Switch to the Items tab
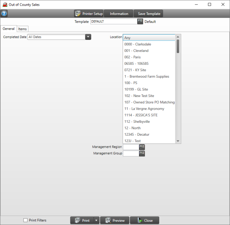Image resolution: width=230 pixels, height=225 pixels. (x=22, y=29)
